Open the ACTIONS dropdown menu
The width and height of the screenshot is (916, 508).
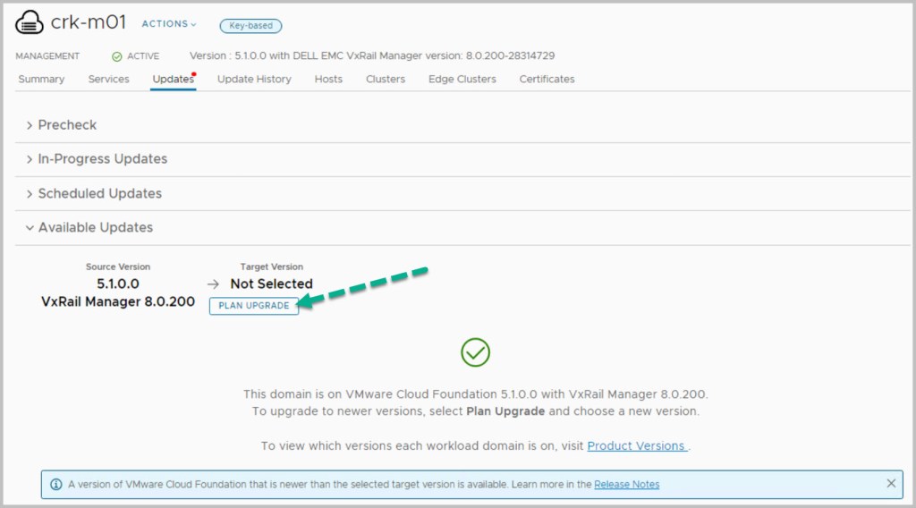(x=169, y=24)
